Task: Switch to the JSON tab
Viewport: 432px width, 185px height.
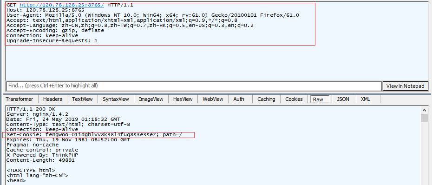Action: coord(343,99)
